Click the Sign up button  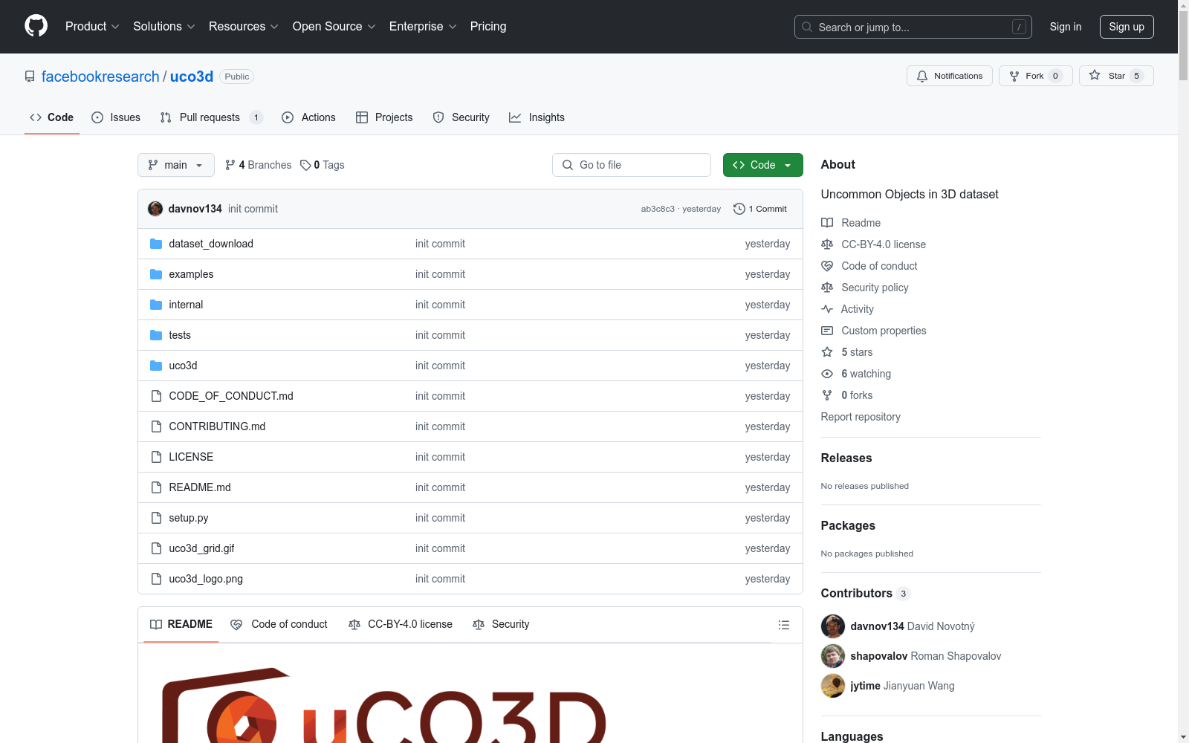click(x=1127, y=27)
